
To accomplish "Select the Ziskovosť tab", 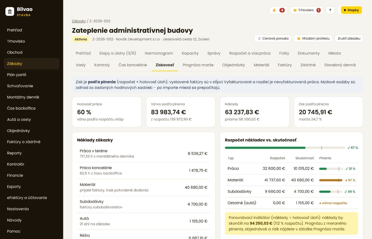I will (165, 65).
